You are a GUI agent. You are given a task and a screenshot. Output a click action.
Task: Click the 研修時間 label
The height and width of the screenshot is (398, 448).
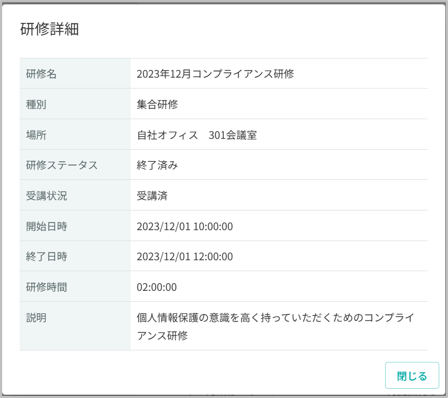point(46,287)
